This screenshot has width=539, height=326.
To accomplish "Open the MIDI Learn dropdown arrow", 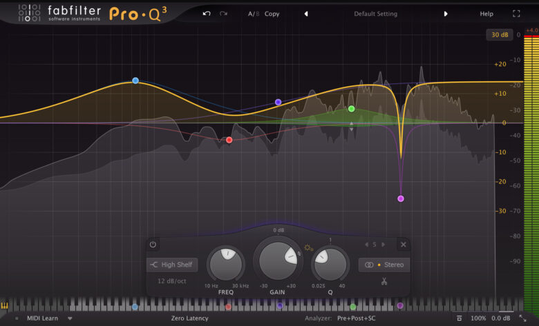I will coord(70,318).
